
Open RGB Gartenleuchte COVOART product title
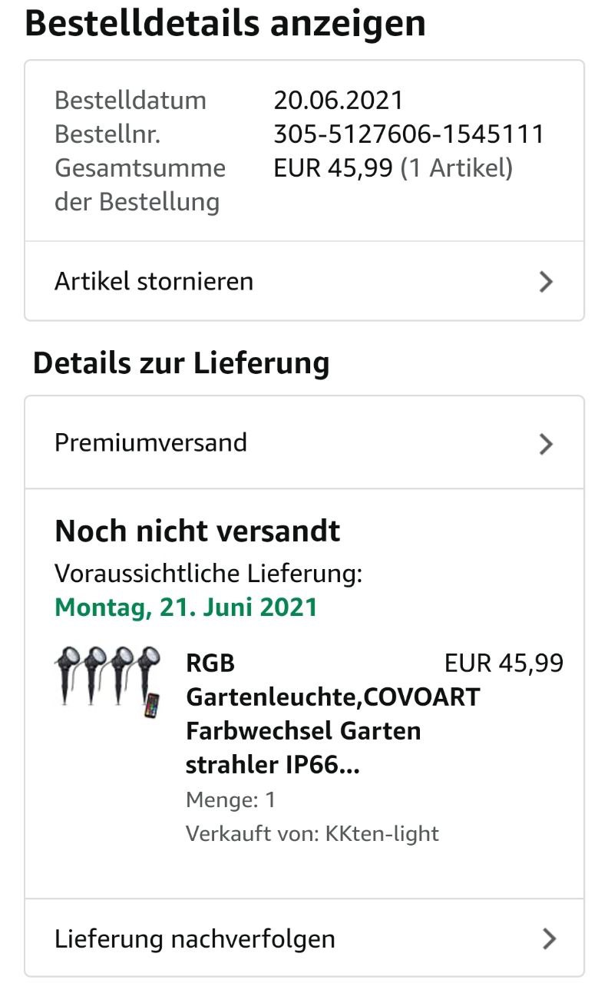click(x=333, y=714)
